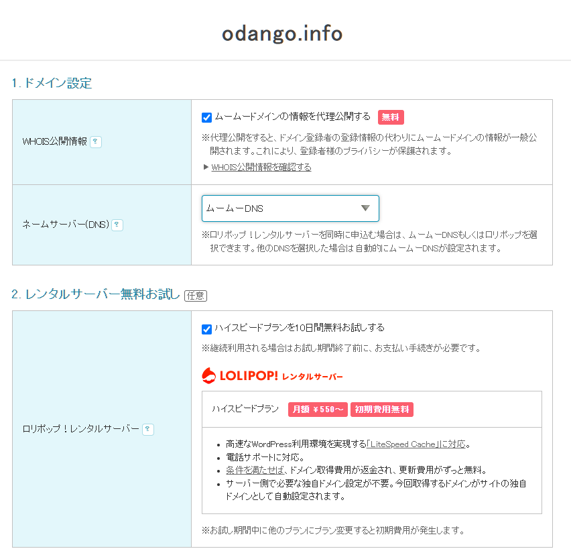The image size is (571, 553).
Task: Click the help icon beside WHOIS公開情報
Action: tap(96, 141)
